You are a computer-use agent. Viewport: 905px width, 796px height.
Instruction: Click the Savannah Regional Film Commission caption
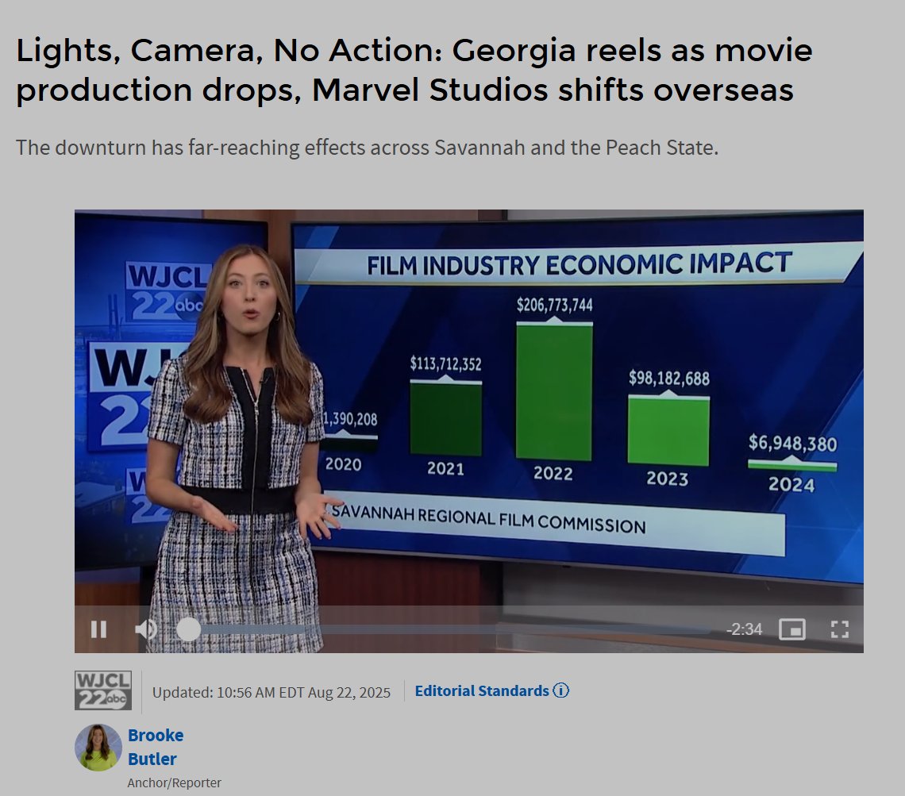pyautogui.click(x=488, y=519)
